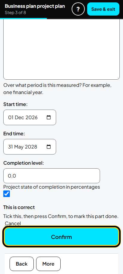Select the month May in End time
Image resolution: width=123 pixels, height=274 pixels.
[19, 147]
